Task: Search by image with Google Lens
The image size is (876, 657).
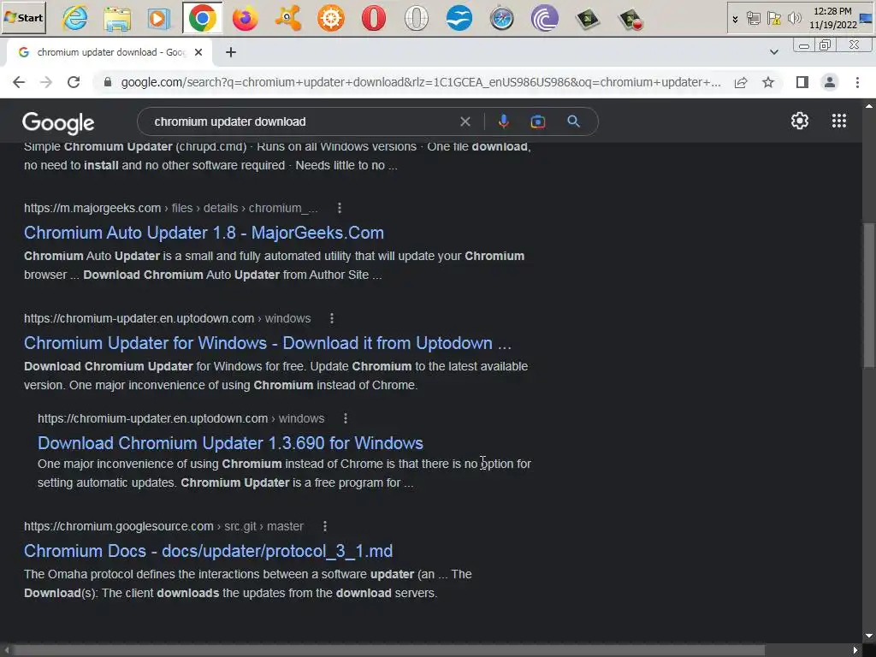Action: click(x=538, y=121)
